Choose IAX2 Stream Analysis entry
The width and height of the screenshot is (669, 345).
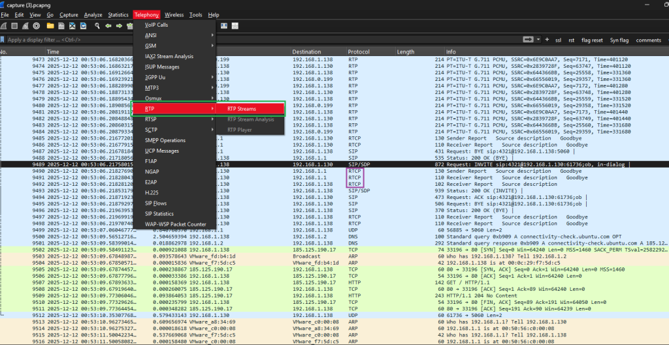pyautogui.click(x=174, y=56)
